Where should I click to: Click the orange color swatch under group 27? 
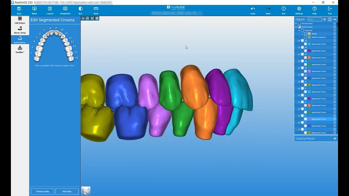pyautogui.click(x=309, y=58)
